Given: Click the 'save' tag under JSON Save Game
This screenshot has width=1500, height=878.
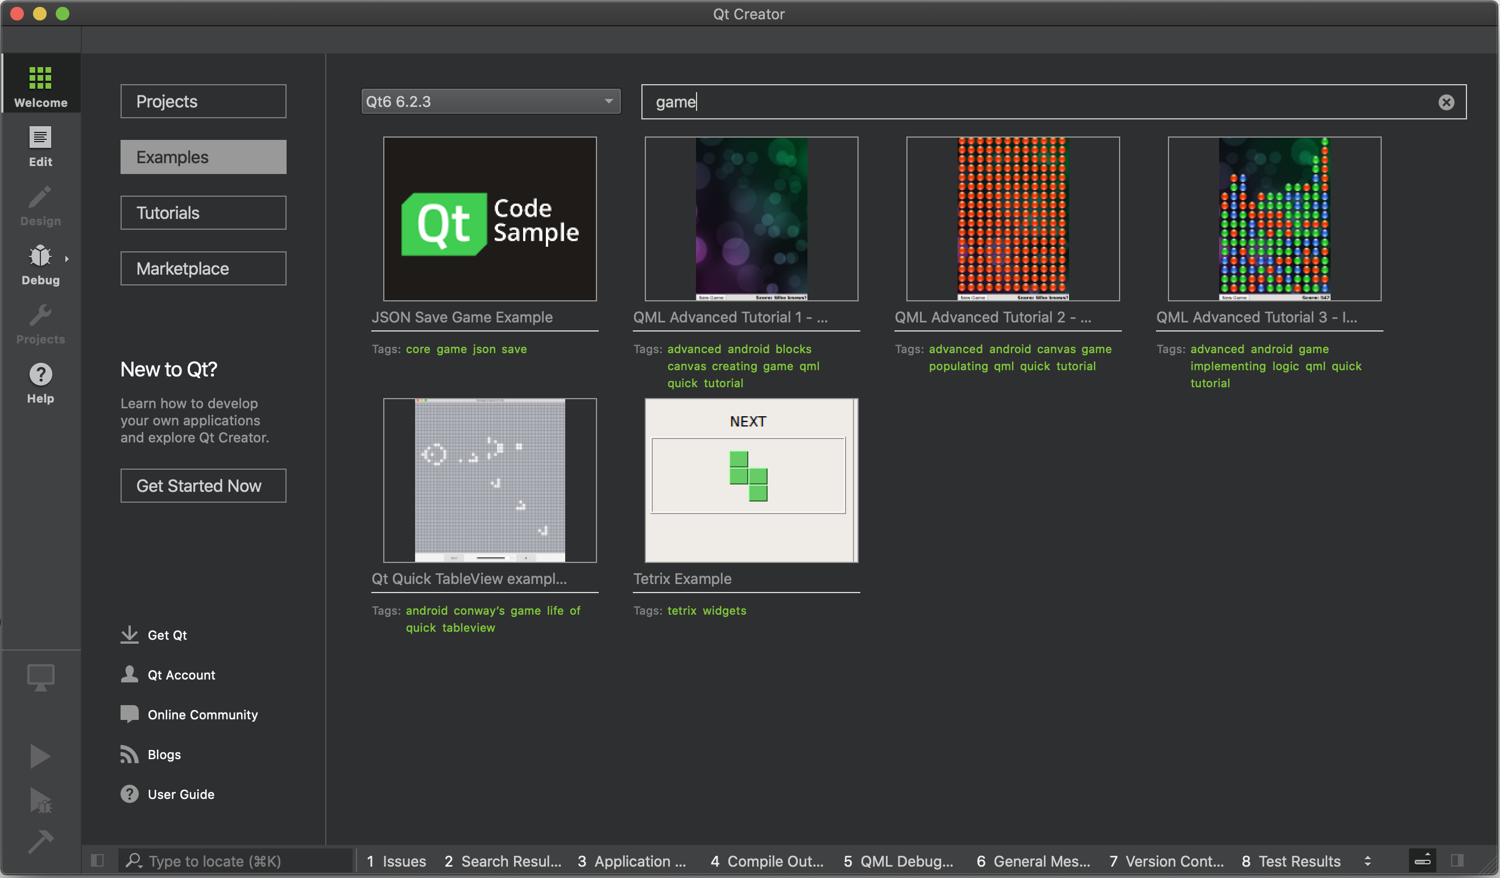Looking at the screenshot, I should point(514,349).
